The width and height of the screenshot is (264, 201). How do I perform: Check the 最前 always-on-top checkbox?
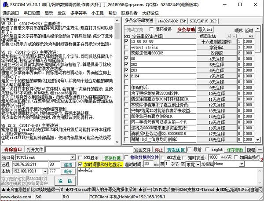point(189,150)
